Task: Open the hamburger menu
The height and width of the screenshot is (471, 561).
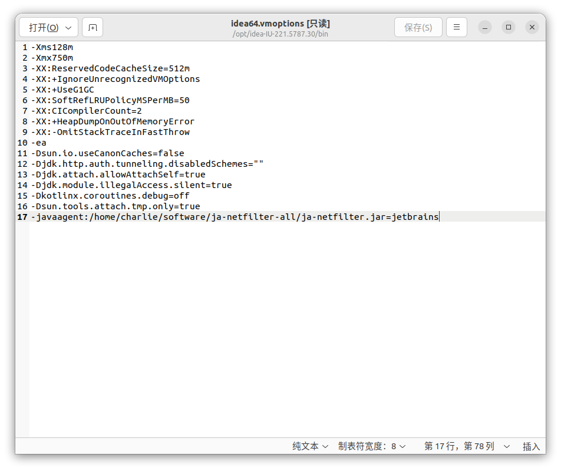Action: [456, 27]
